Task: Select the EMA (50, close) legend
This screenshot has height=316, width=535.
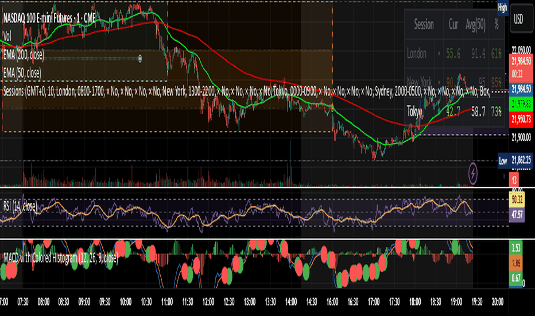Action: click(x=22, y=73)
